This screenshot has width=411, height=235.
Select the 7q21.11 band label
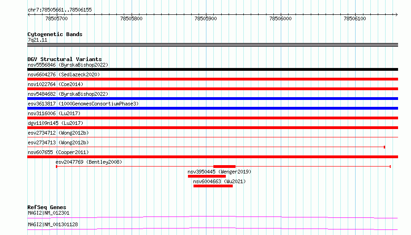(37, 40)
